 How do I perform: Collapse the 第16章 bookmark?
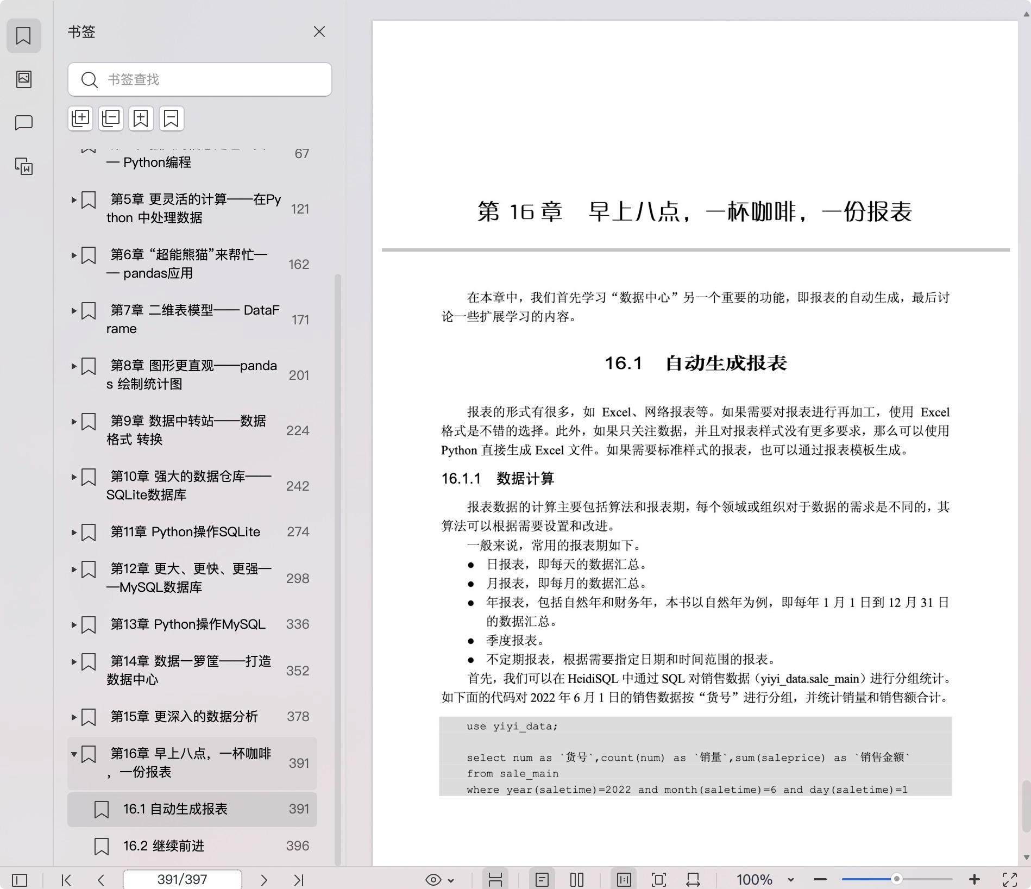(74, 754)
